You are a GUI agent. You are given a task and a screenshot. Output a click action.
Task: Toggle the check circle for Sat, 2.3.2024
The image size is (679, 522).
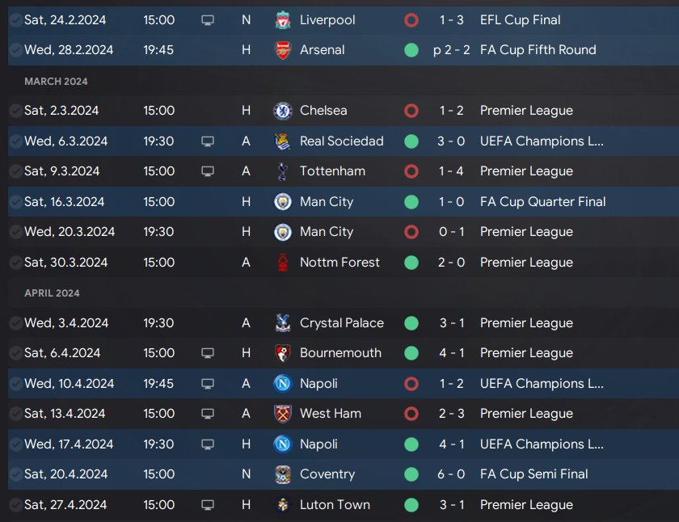coord(15,111)
